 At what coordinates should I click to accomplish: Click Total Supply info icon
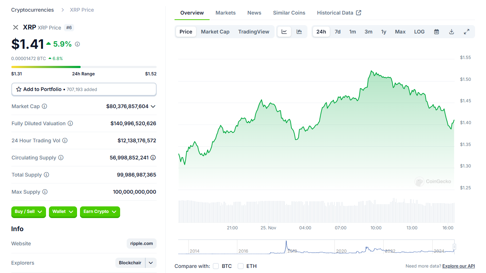(46, 175)
